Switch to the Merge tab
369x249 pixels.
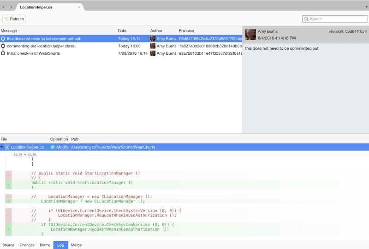click(76, 245)
